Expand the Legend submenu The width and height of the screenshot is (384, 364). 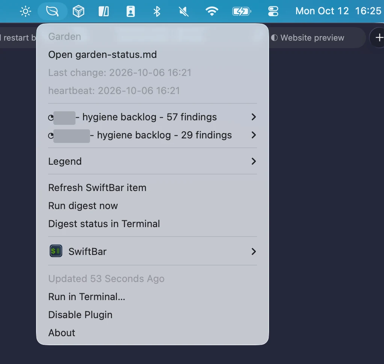pyautogui.click(x=152, y=161)
